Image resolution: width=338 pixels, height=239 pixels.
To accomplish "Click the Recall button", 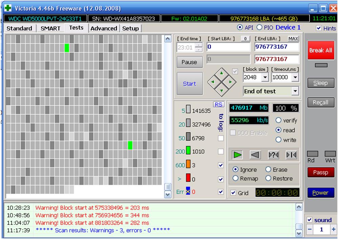I will coord(321,102).
